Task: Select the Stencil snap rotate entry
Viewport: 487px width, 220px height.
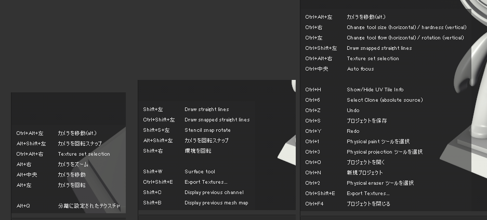Action: pos(207,130)
